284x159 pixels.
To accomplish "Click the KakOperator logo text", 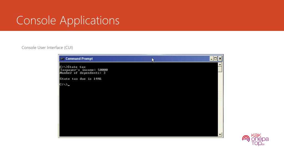I will tap(260, 139).
